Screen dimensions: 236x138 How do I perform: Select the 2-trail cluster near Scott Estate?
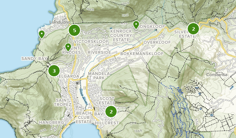(111, 112)
